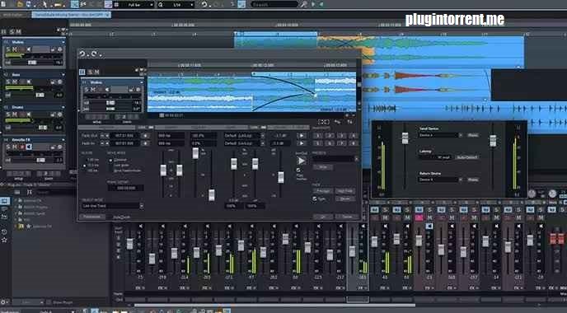567x313 pixels.
Task: Click the Fade In time input field
Action: [x=124, y=143]
